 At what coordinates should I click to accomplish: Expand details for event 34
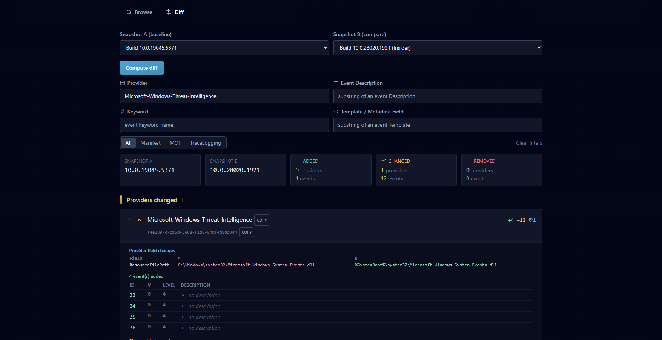(x=183, y=306)
